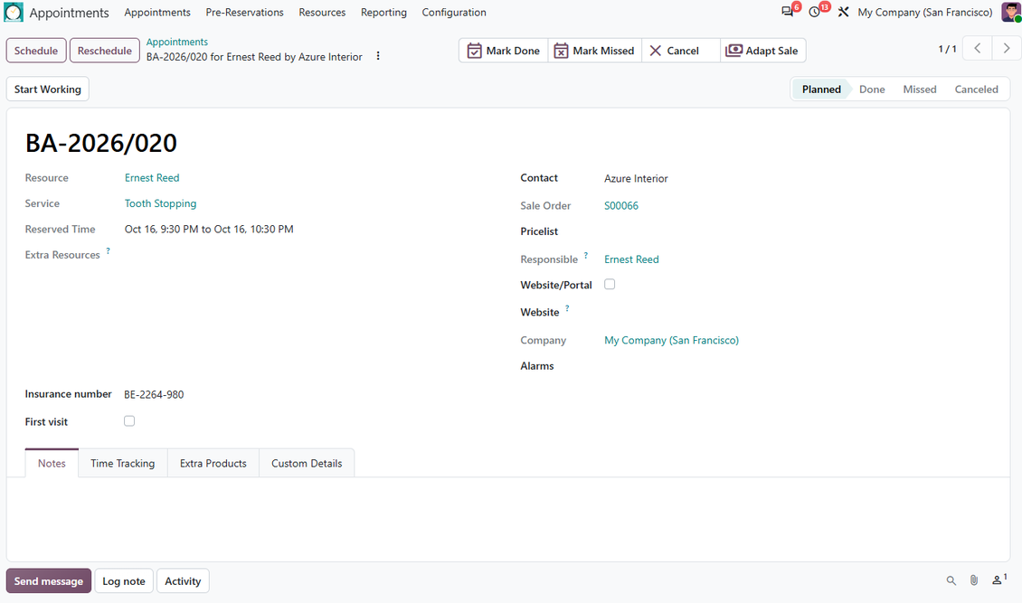
Task: Open the company switcher My Company (San Francisco)
Action: pos(925,13)
